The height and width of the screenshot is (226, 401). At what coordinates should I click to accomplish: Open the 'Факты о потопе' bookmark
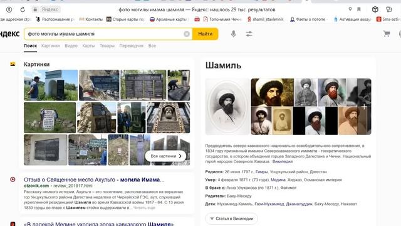(309, 19)
